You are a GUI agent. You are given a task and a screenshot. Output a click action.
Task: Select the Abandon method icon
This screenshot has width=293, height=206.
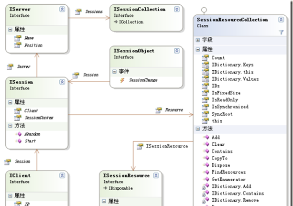[19, 134]
